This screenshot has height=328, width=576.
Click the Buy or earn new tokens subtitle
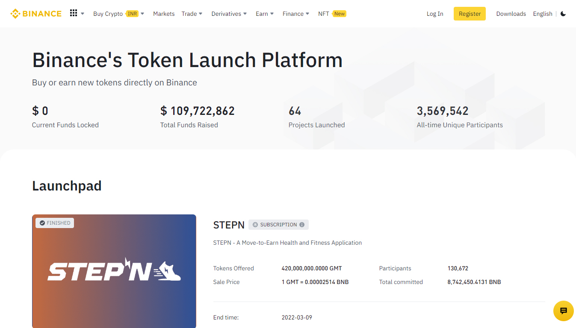click(x=115, y=82)
